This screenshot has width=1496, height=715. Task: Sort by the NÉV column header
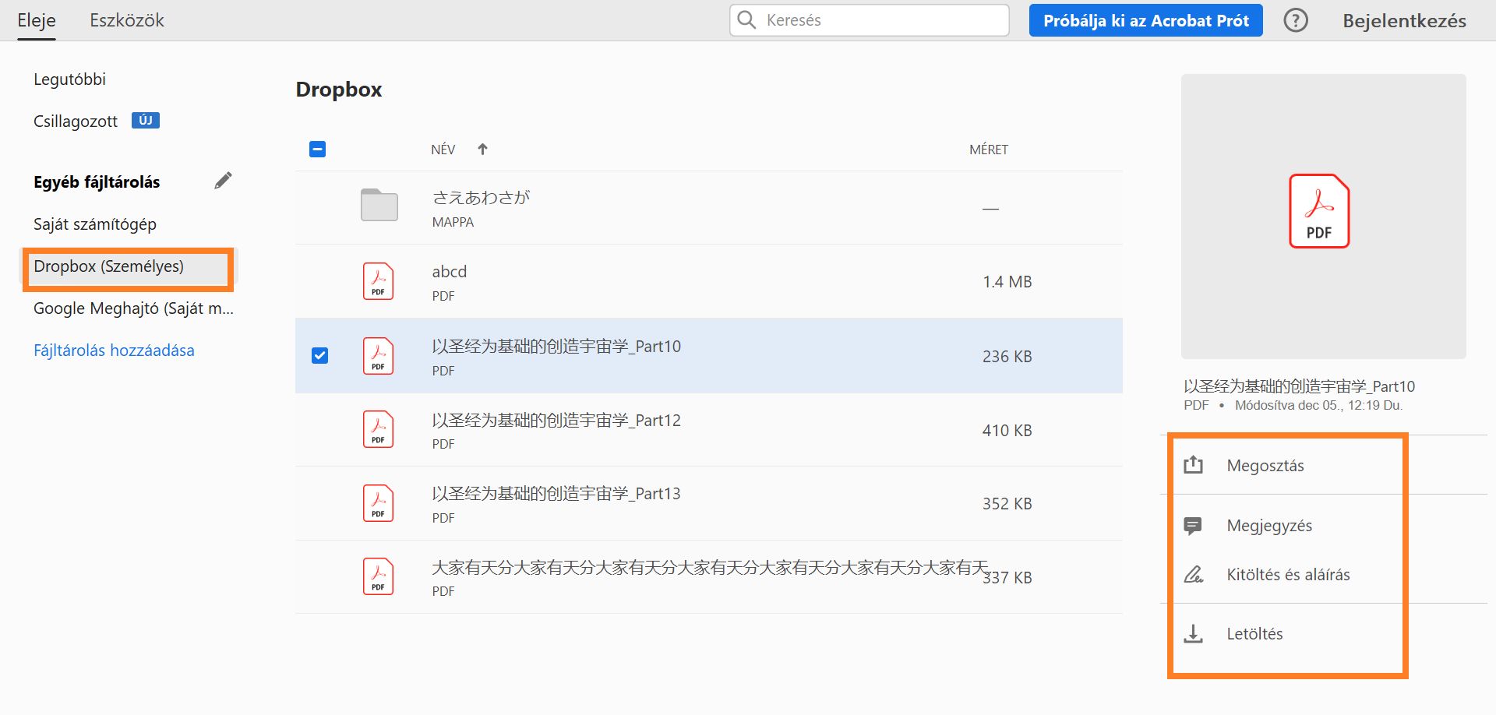click(443, 150)
